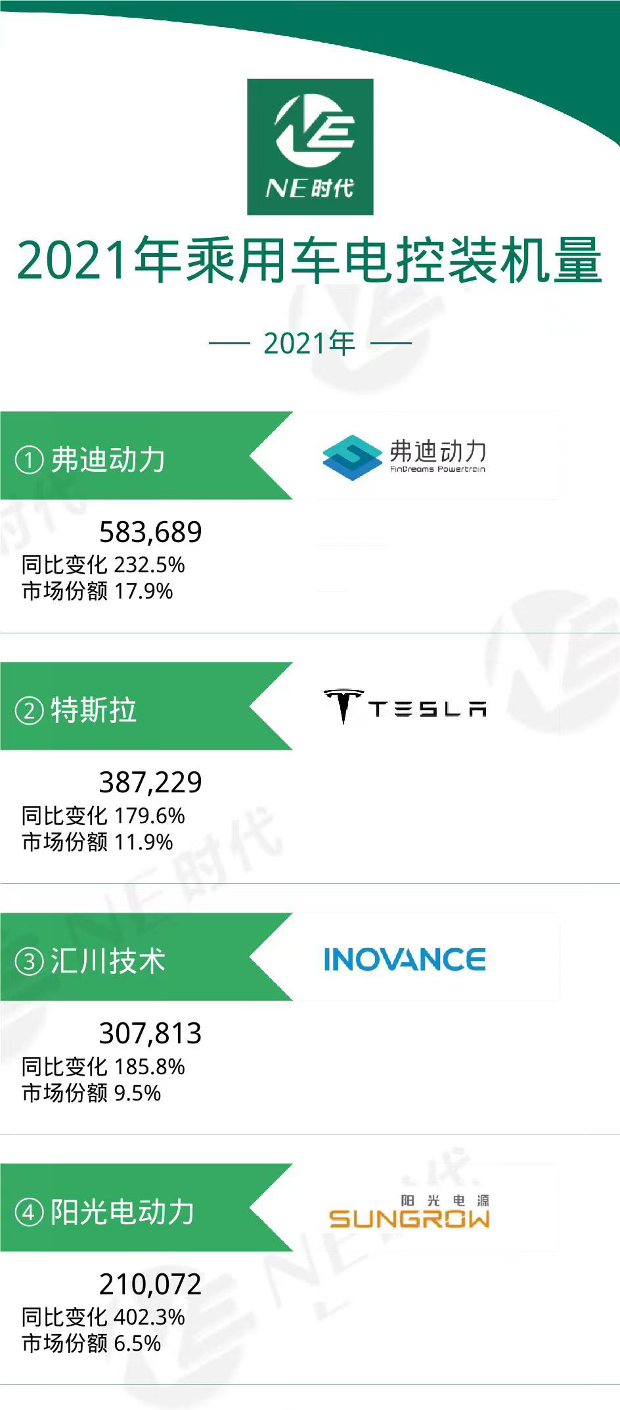Screen dimensions: 620x1410
Task: Click the FinDreams Powertrain logo
Action: tap(404, 456)
